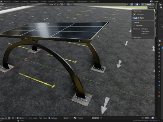Open the Global orientation dropdown
Screen dimensions: 163x122
(x=51, y=4)
